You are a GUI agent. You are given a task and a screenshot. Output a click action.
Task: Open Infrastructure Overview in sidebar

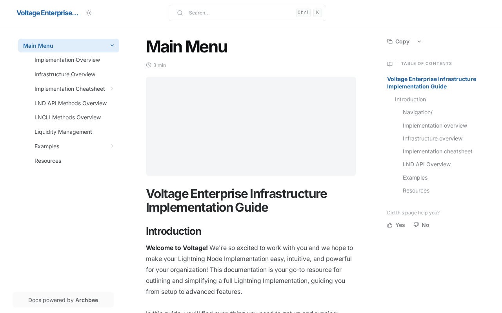(x=65, y=74)
